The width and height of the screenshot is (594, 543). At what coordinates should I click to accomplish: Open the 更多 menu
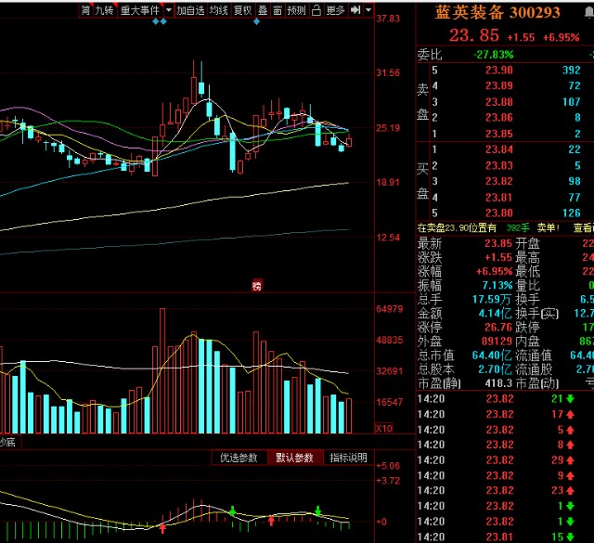click(x=336, y=10)
